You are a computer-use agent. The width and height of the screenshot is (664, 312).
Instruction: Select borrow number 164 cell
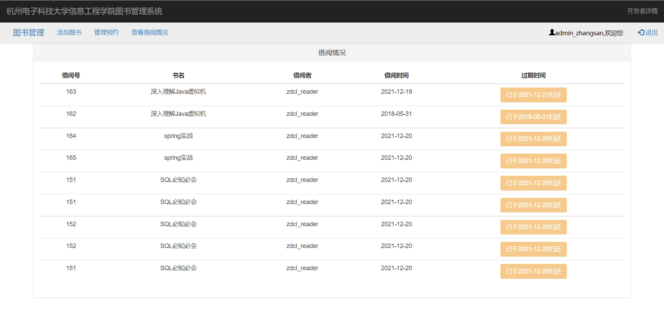click(x=71, y=136)
